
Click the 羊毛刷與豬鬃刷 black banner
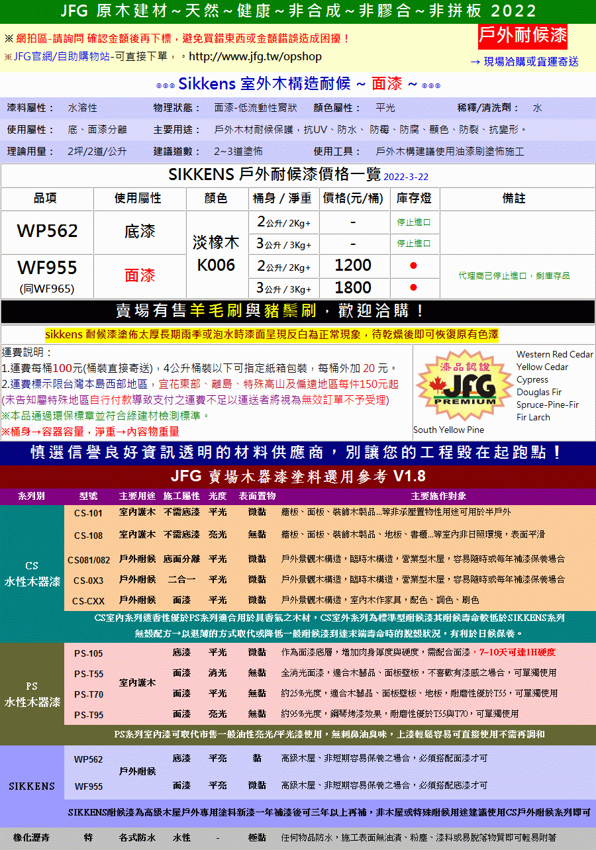[298, 311]
